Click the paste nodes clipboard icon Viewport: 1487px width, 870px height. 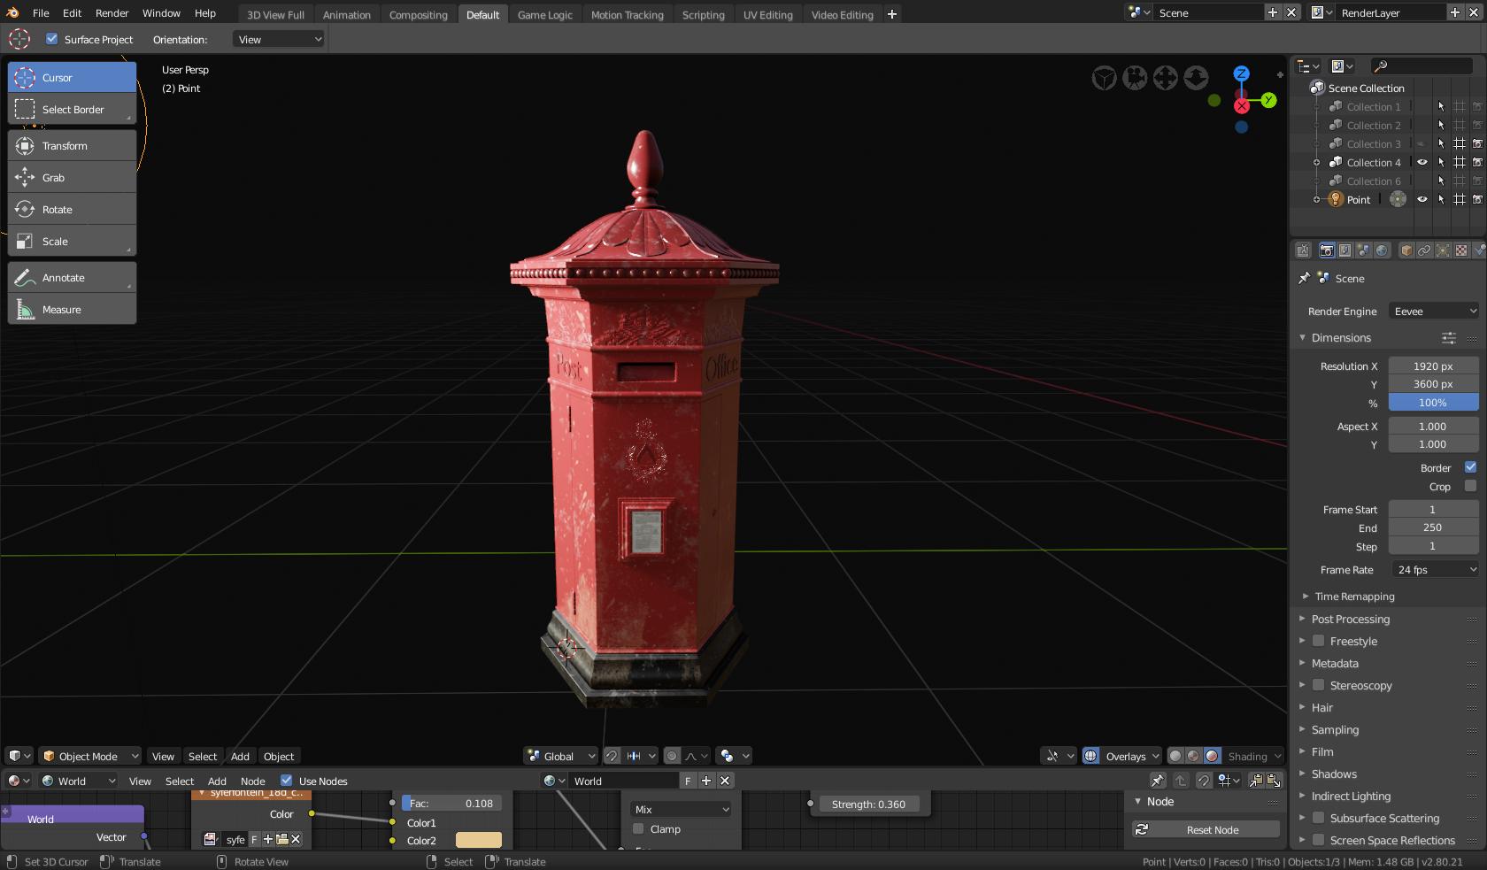1274,780
